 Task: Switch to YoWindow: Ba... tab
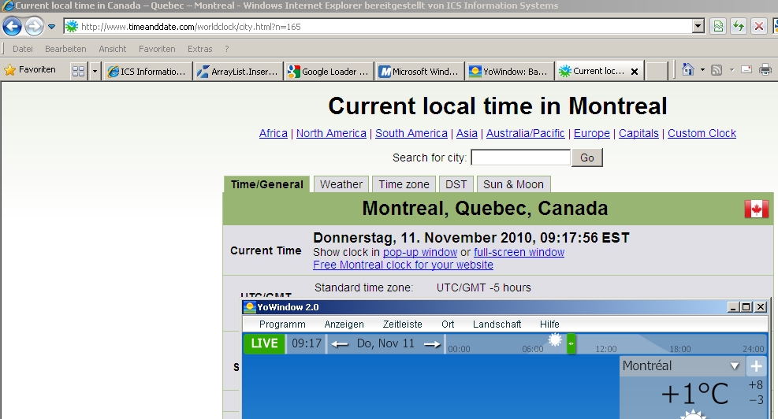pos(510,72)
